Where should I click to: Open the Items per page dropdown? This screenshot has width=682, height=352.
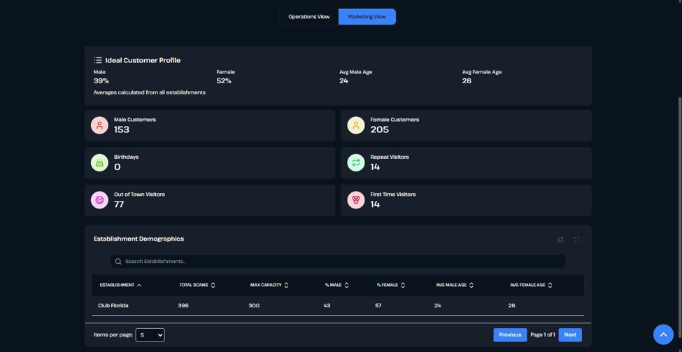(x=150, y=335)
